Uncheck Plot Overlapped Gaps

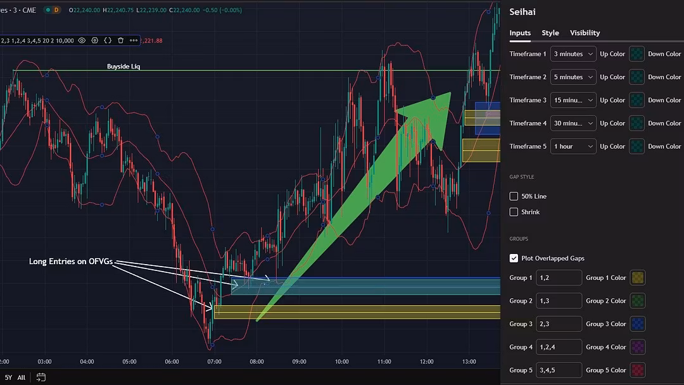click(x=514, y=258)
